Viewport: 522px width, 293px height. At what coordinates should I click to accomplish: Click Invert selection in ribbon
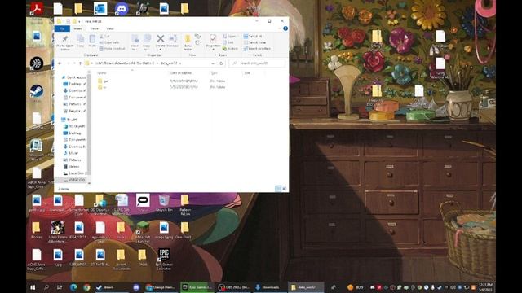click(257, 49)
